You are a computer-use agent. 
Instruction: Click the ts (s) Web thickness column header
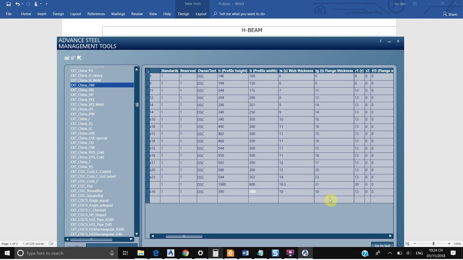tap(296, 71)
